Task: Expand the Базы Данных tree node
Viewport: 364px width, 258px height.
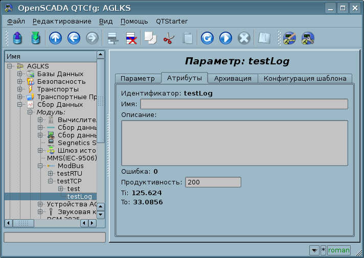Action: coord(20,74)
